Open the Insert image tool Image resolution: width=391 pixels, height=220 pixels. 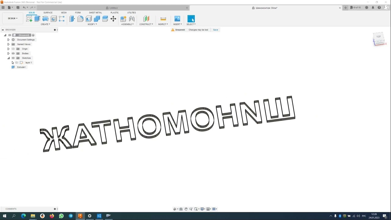(177, 19)
